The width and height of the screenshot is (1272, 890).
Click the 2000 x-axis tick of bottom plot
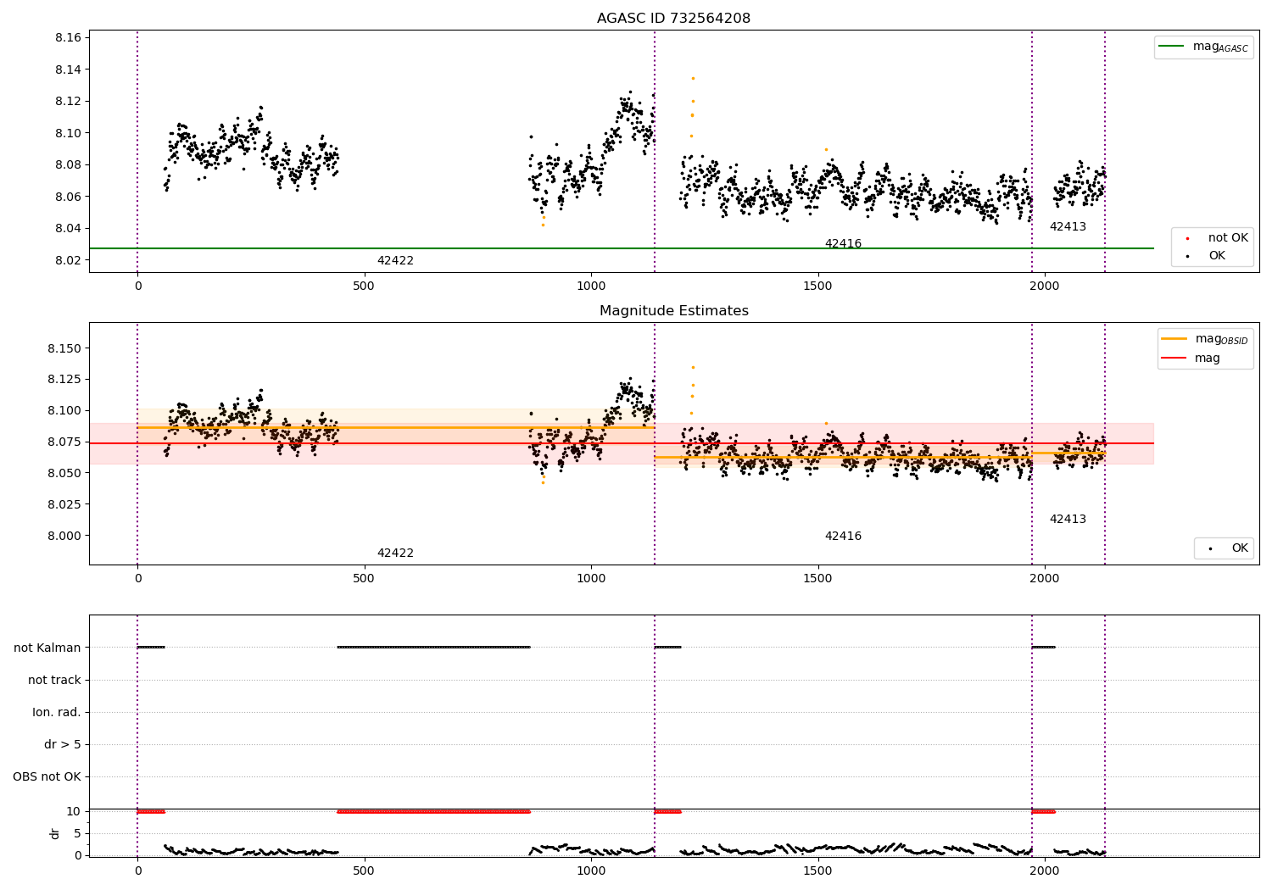1044,871
